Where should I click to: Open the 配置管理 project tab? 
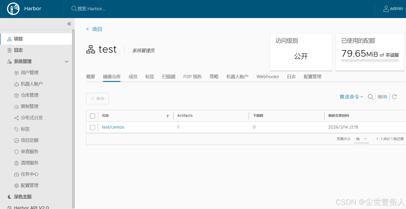coord(313,77)
